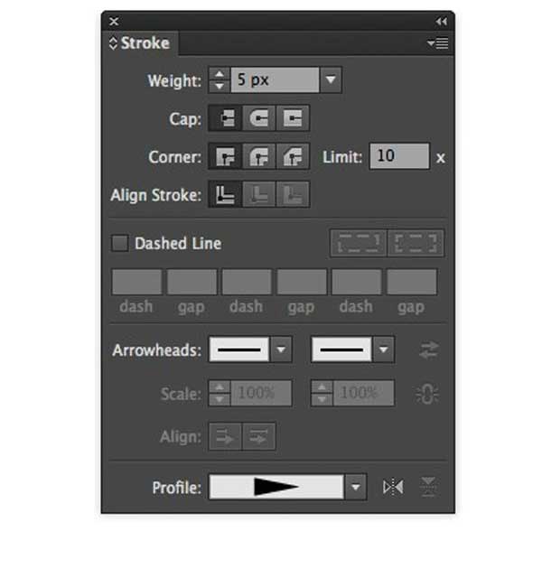The width and height of the screenshot is (542, 578).
Task: Swap start and end arrowheads
Action: click(x=428, y=350)
